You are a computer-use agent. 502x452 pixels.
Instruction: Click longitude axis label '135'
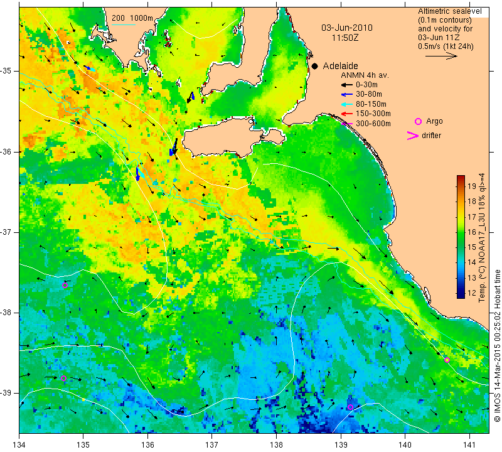tap(83, 445)
